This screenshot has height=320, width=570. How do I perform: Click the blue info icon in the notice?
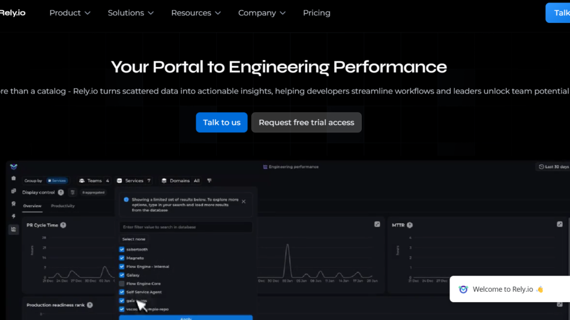point(126,200)
